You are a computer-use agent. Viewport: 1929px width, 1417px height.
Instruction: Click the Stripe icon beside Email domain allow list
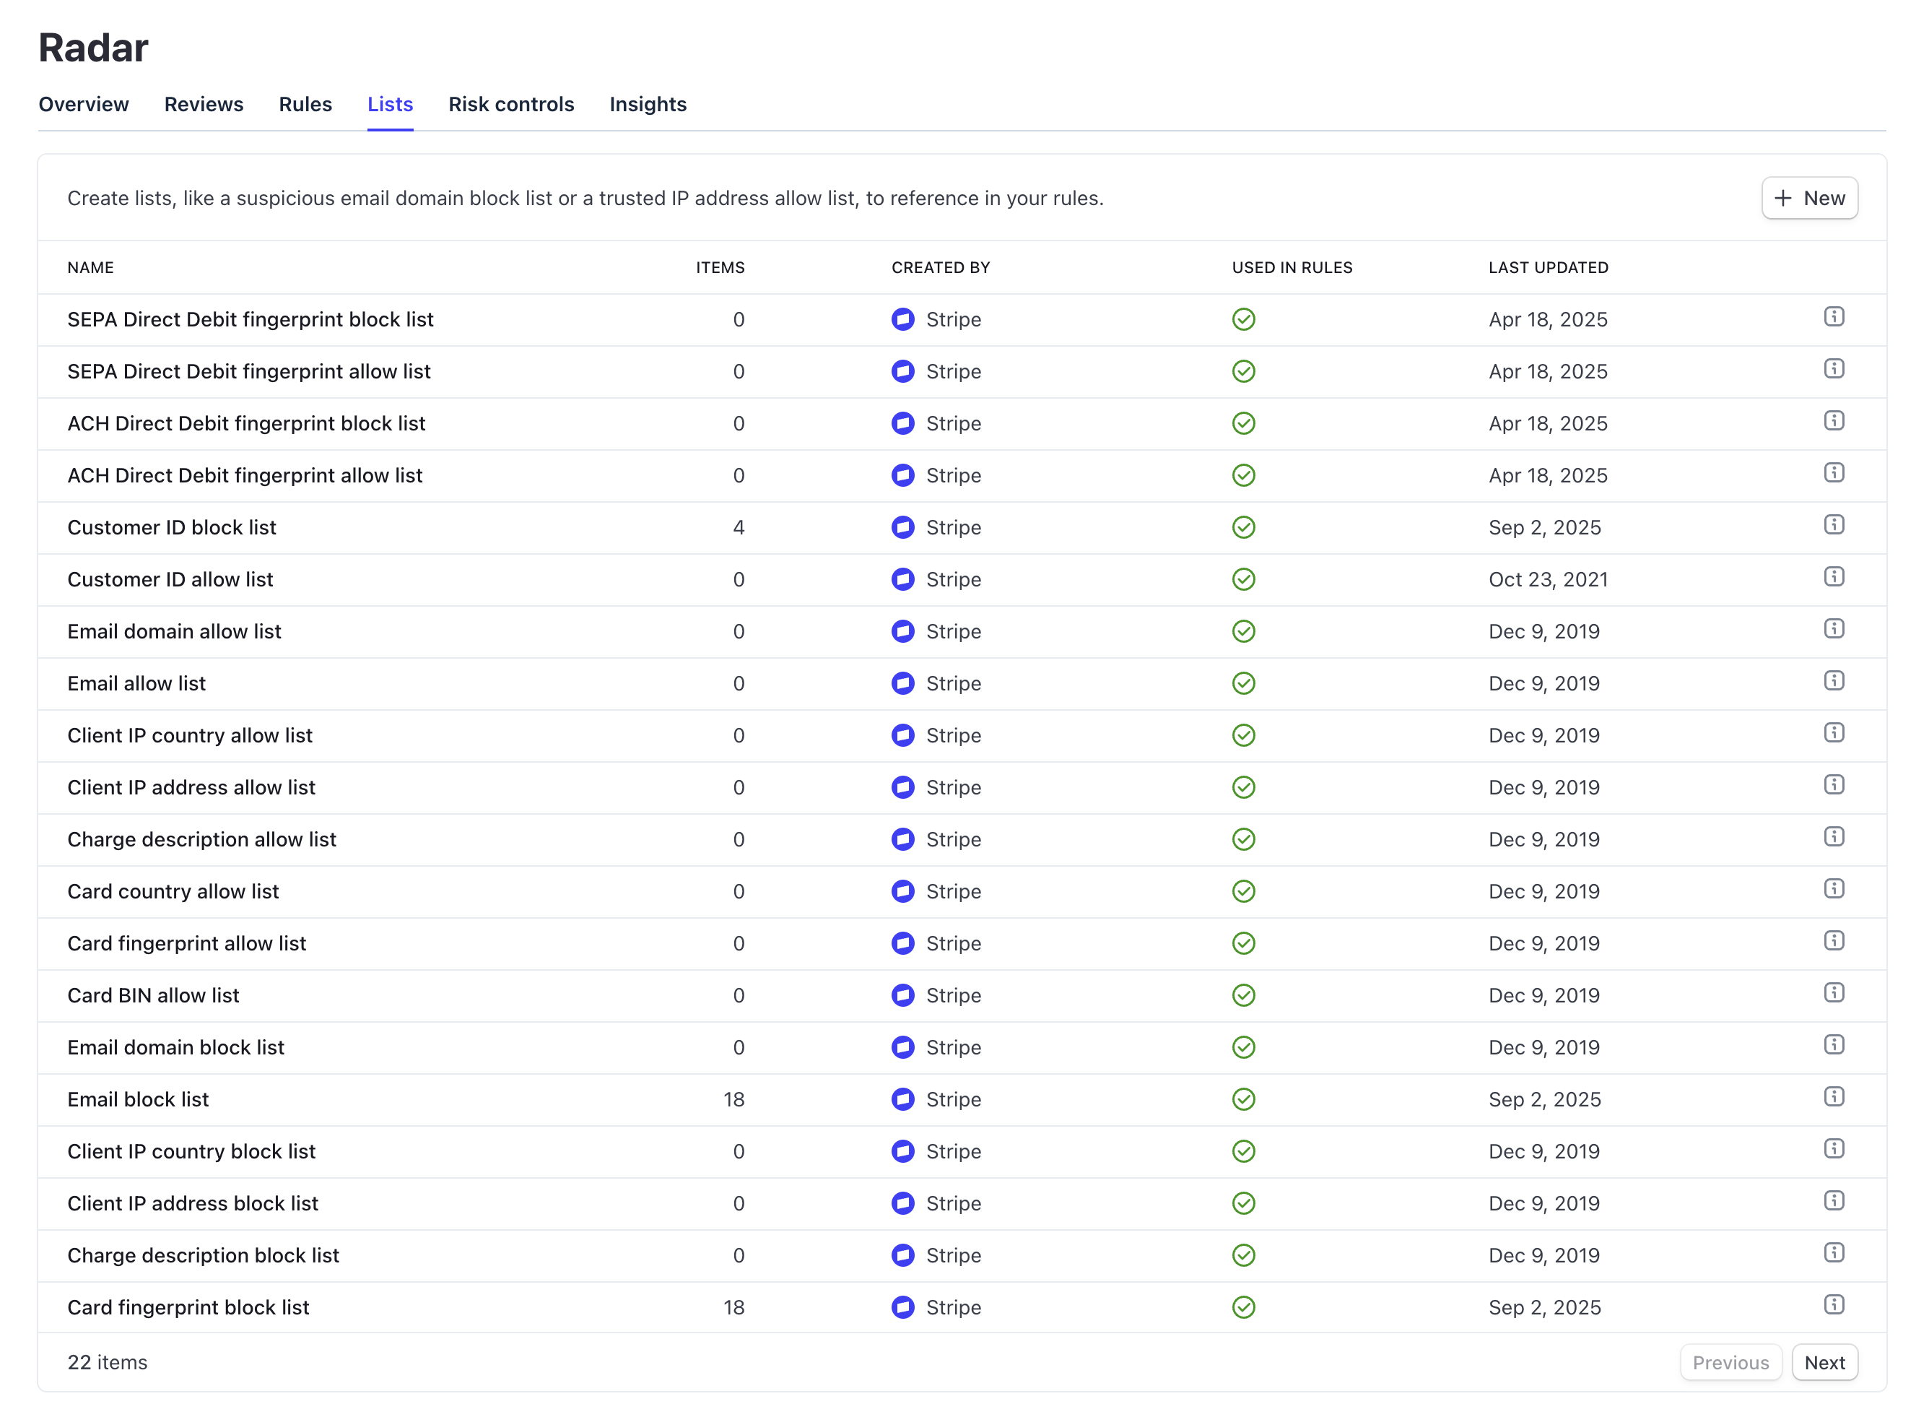(x=902, y=631)
